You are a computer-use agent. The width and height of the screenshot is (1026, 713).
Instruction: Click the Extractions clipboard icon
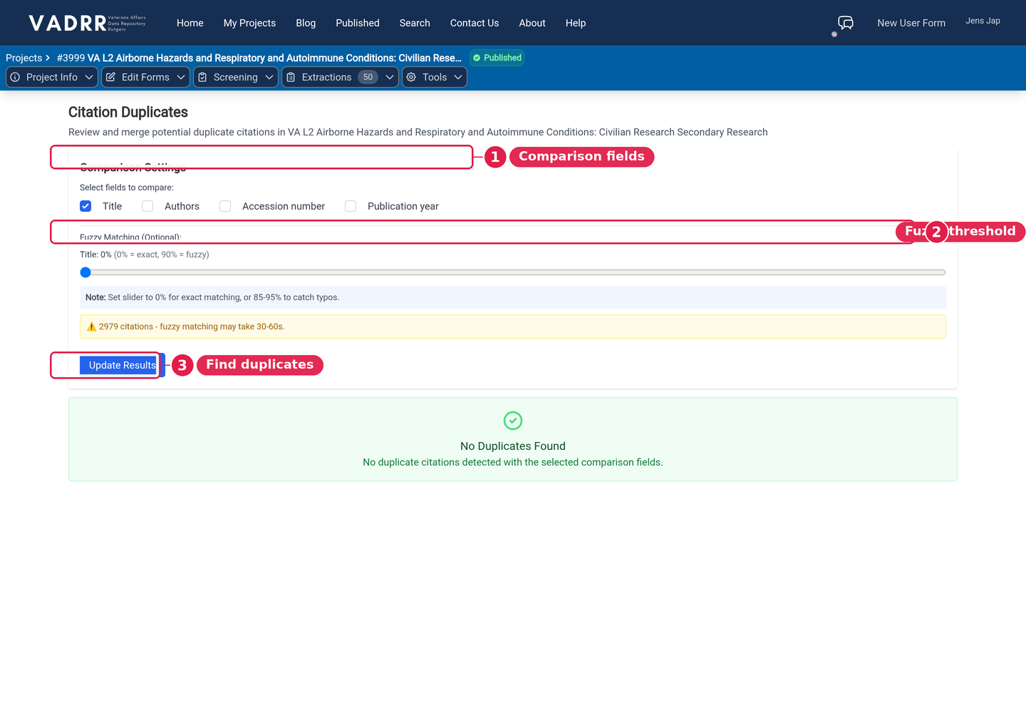coord(291,77)
